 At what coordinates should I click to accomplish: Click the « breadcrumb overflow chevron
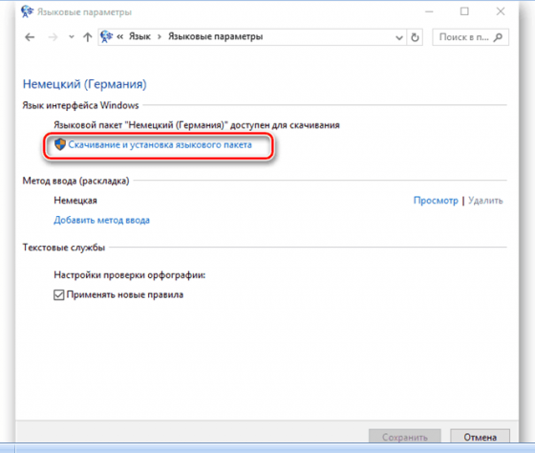click(x=119, y=36)
